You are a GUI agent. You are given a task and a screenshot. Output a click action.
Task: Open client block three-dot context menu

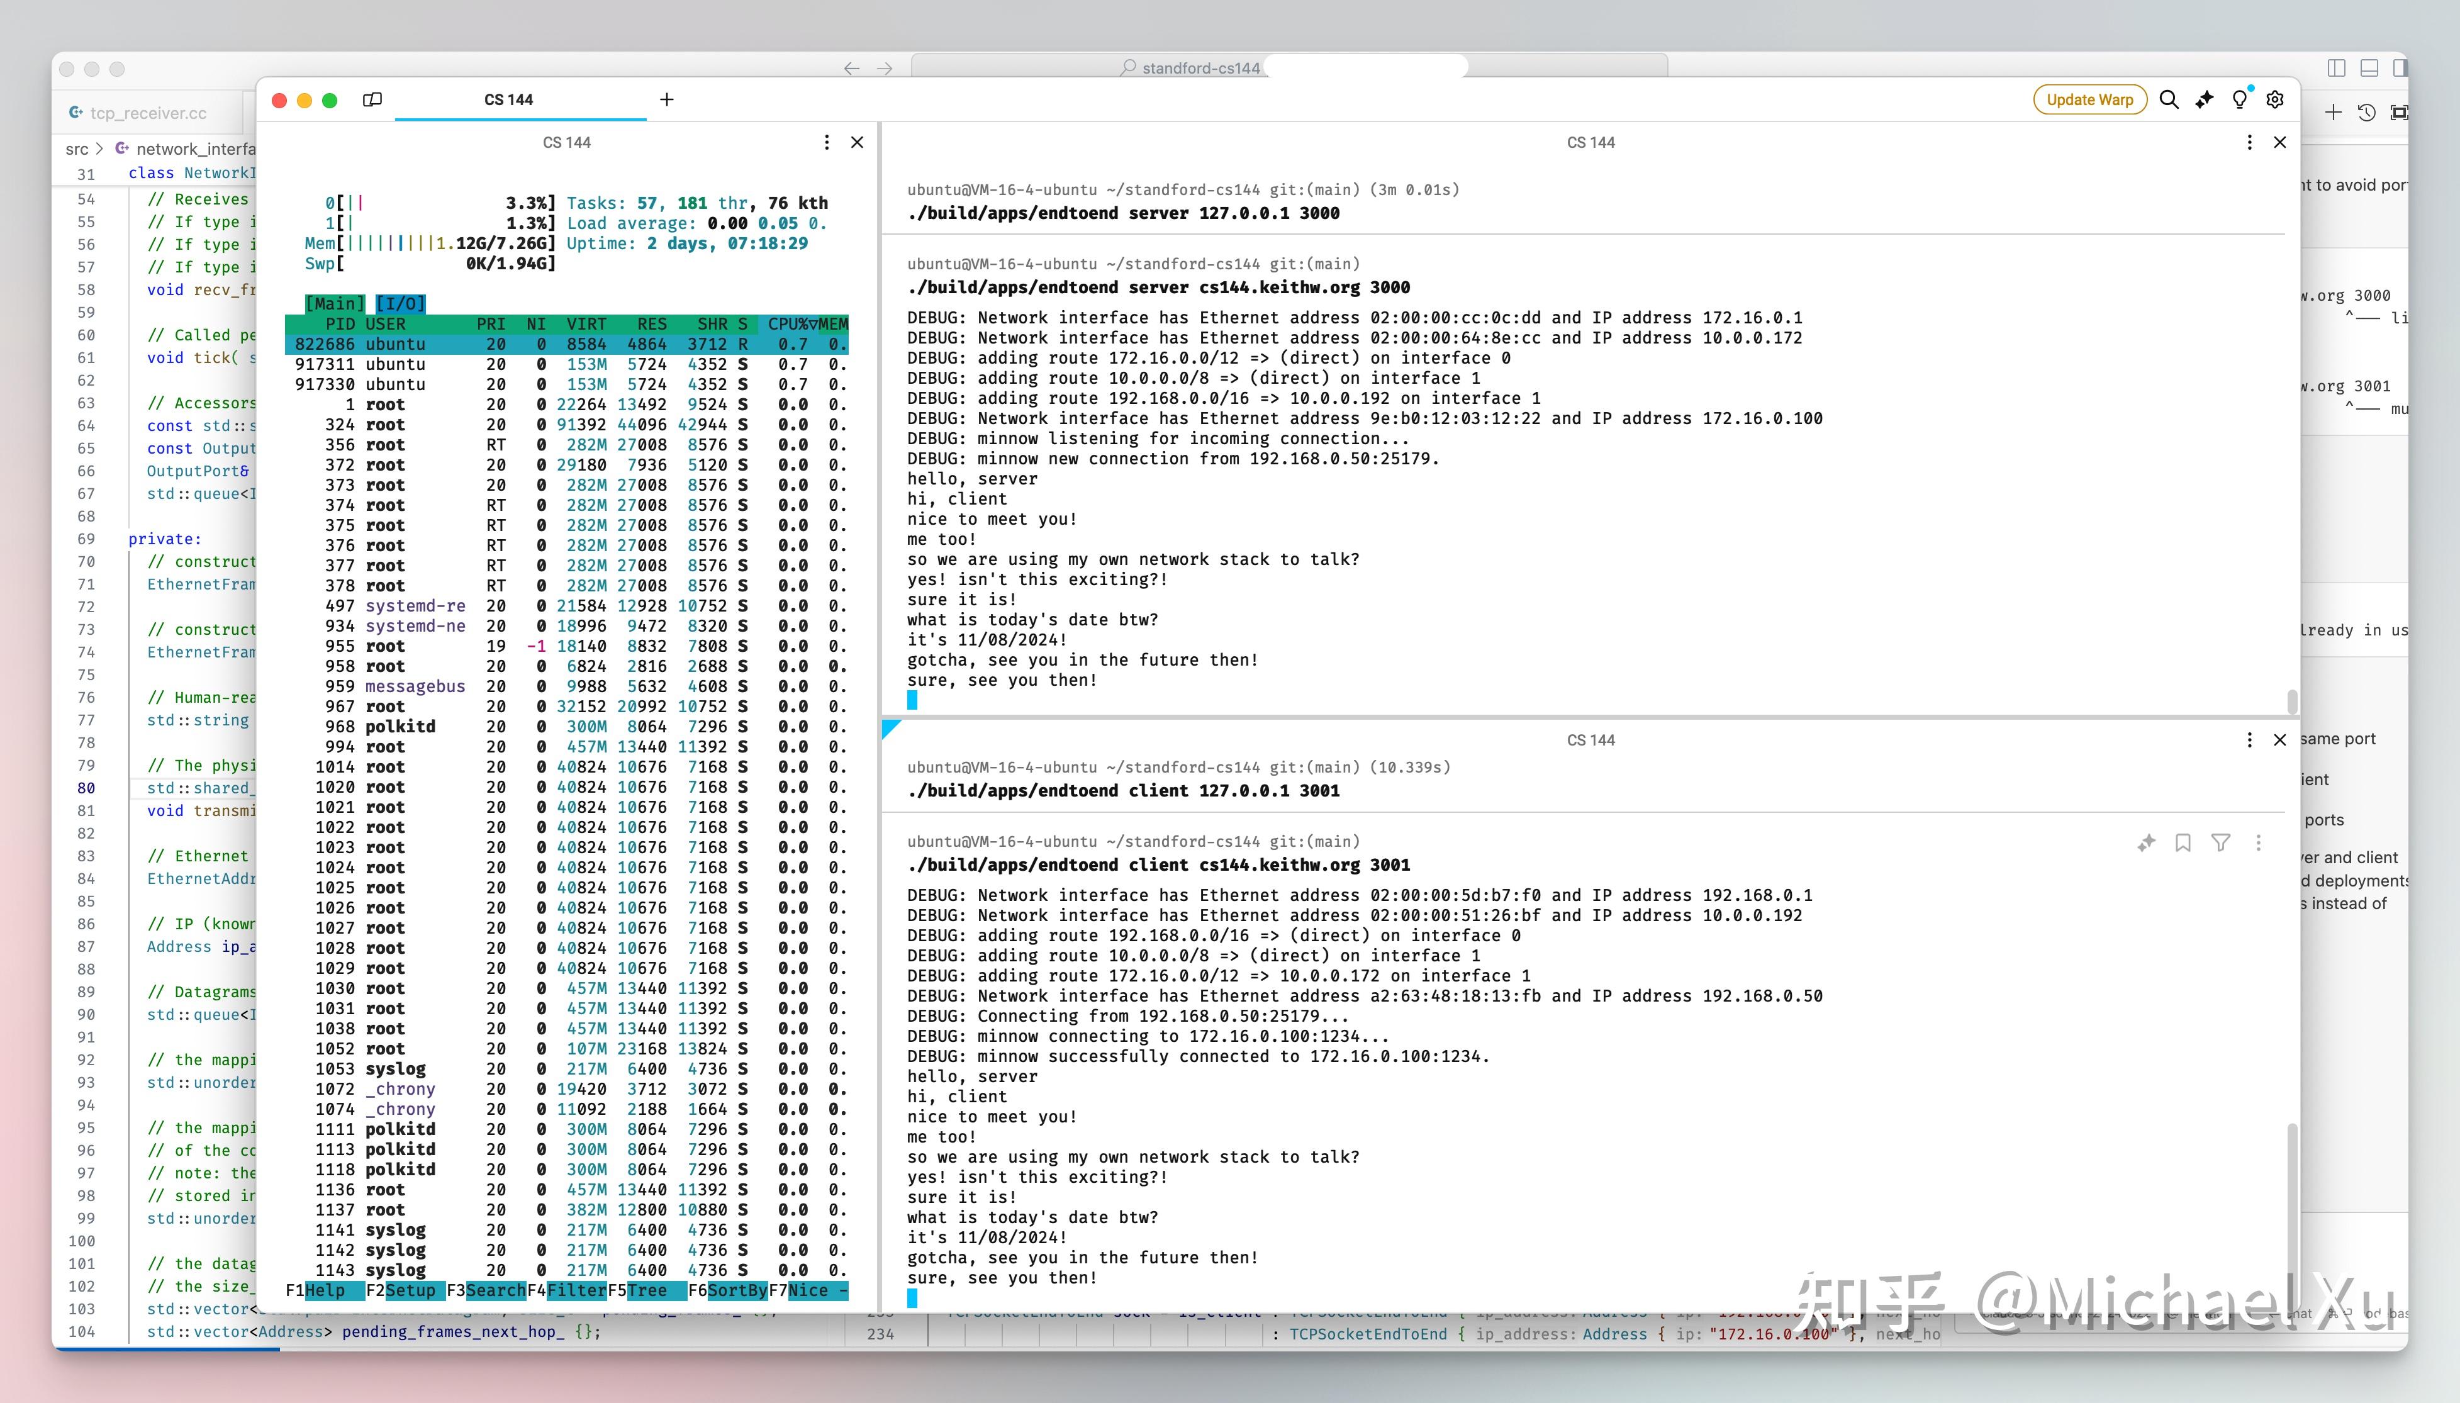point(2257,843)
